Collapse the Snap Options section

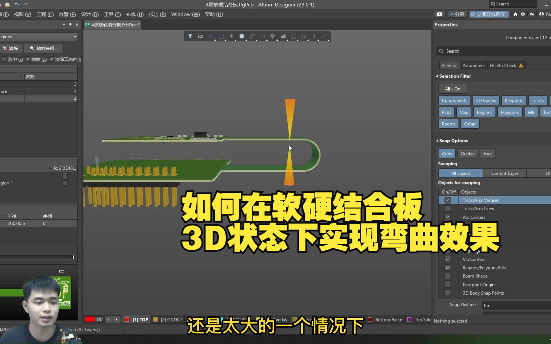click(x=437, y=140)
